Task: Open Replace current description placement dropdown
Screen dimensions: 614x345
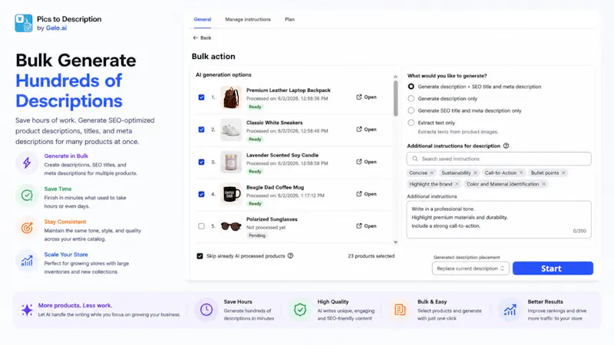Action: pos(470,268)
